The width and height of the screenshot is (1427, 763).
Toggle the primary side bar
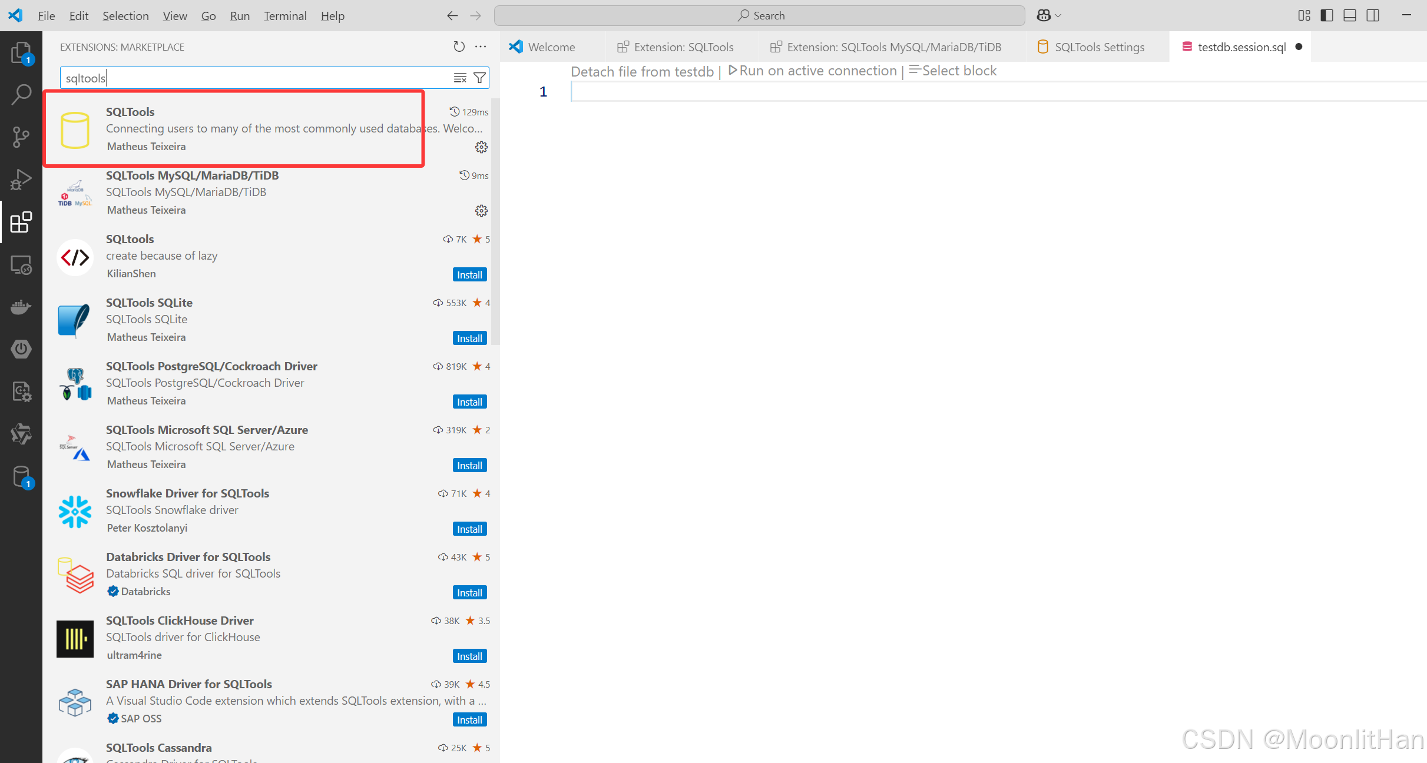click(1326, 16)
